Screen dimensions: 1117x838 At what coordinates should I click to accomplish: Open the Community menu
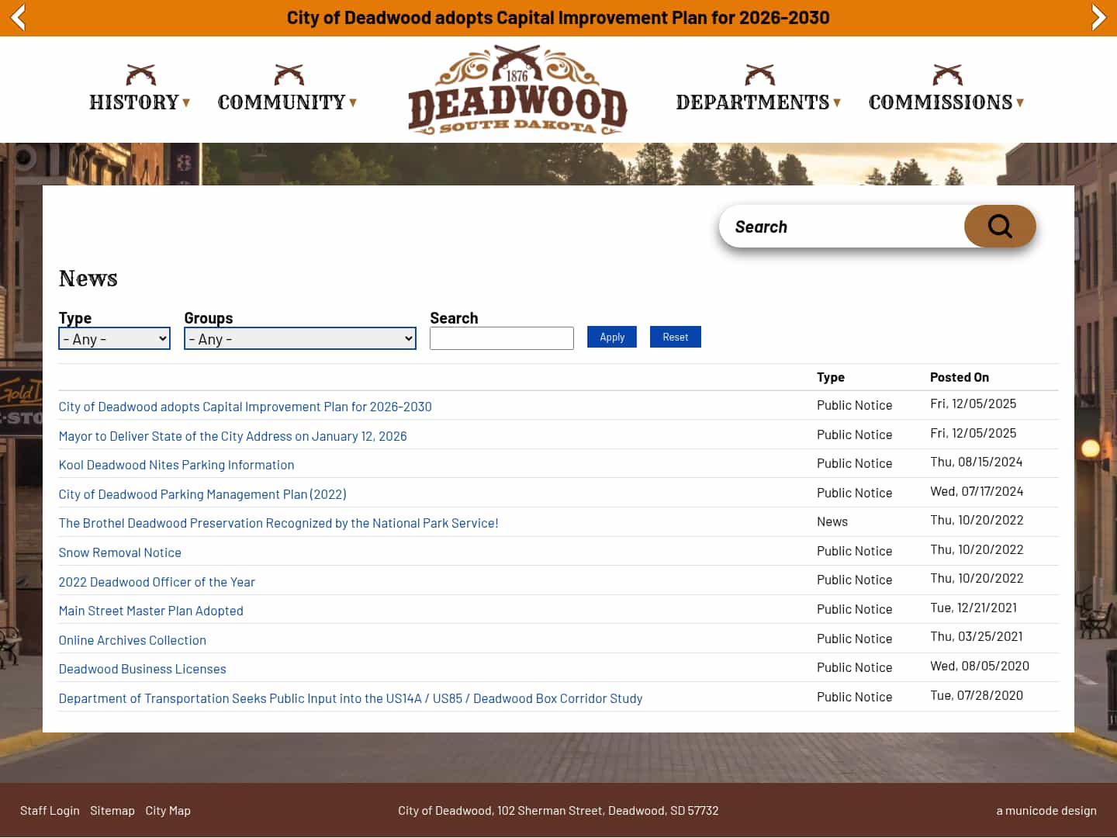pyautogui.click(x=282, y=102)
